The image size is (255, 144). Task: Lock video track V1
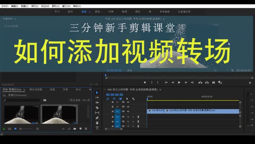(112, 111)
